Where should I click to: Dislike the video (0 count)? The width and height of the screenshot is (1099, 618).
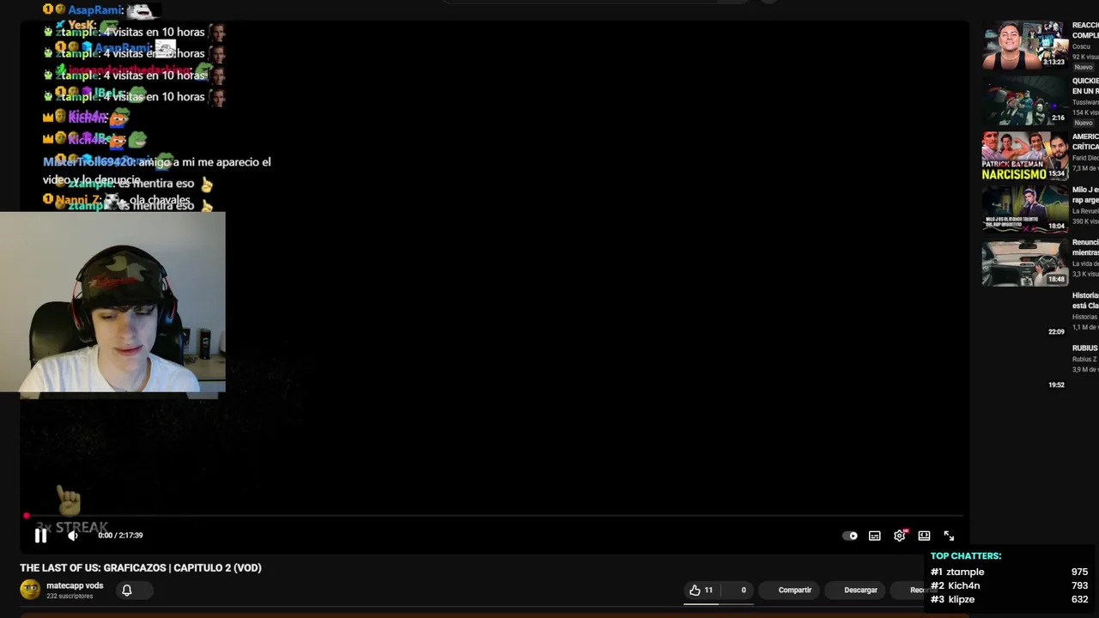738,590
